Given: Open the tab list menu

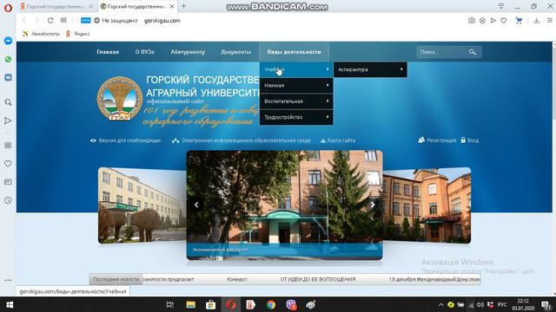Looking at the screenshot, I should tap(501, 6).
